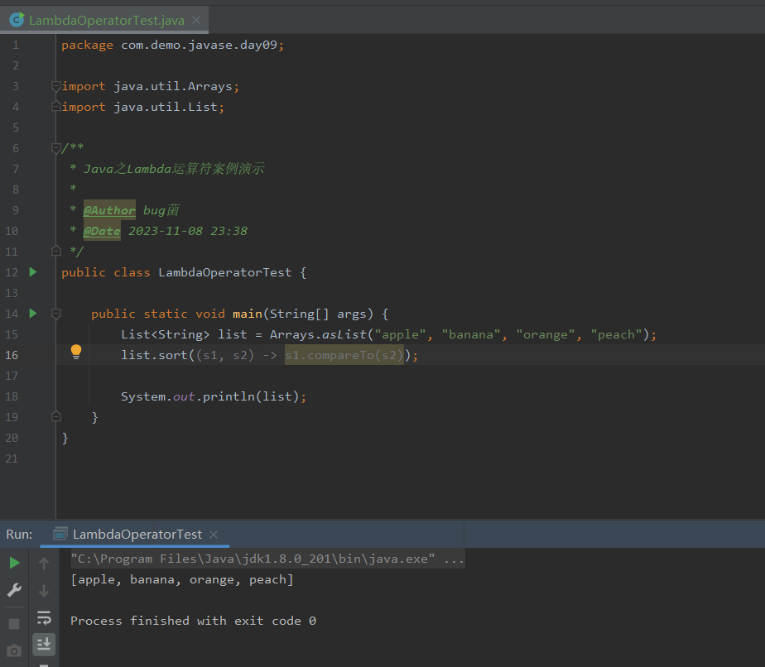
Task: Open run configuration wrench icon
Action: [x=14, y=590]
